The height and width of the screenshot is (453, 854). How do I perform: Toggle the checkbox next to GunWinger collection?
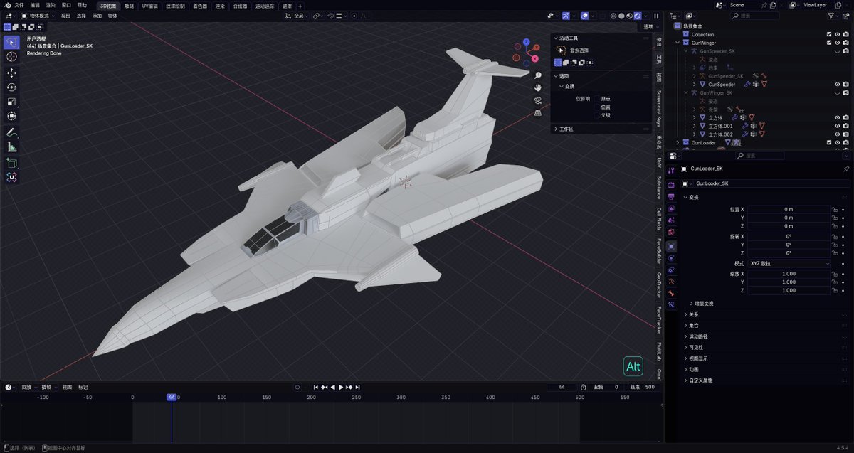[x=828, y=42]
